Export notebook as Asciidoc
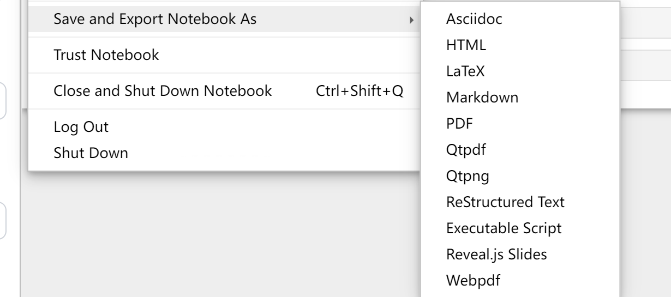 (474, 19)
